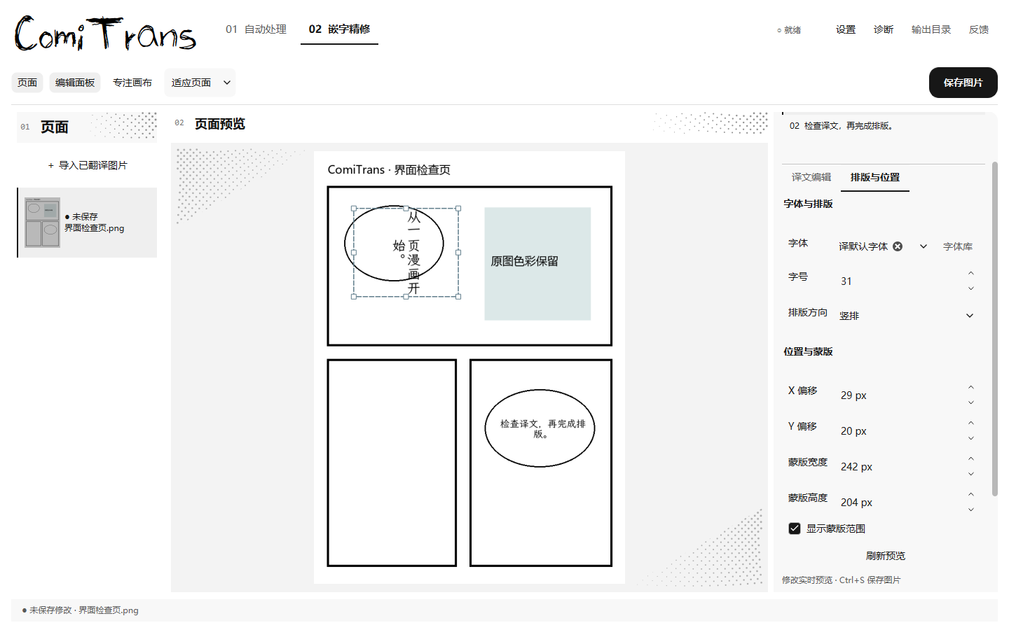Enable 专注画布 mode
This screenshot has height=630, width=1009.
pyautogui.click(x=132, y=83)
